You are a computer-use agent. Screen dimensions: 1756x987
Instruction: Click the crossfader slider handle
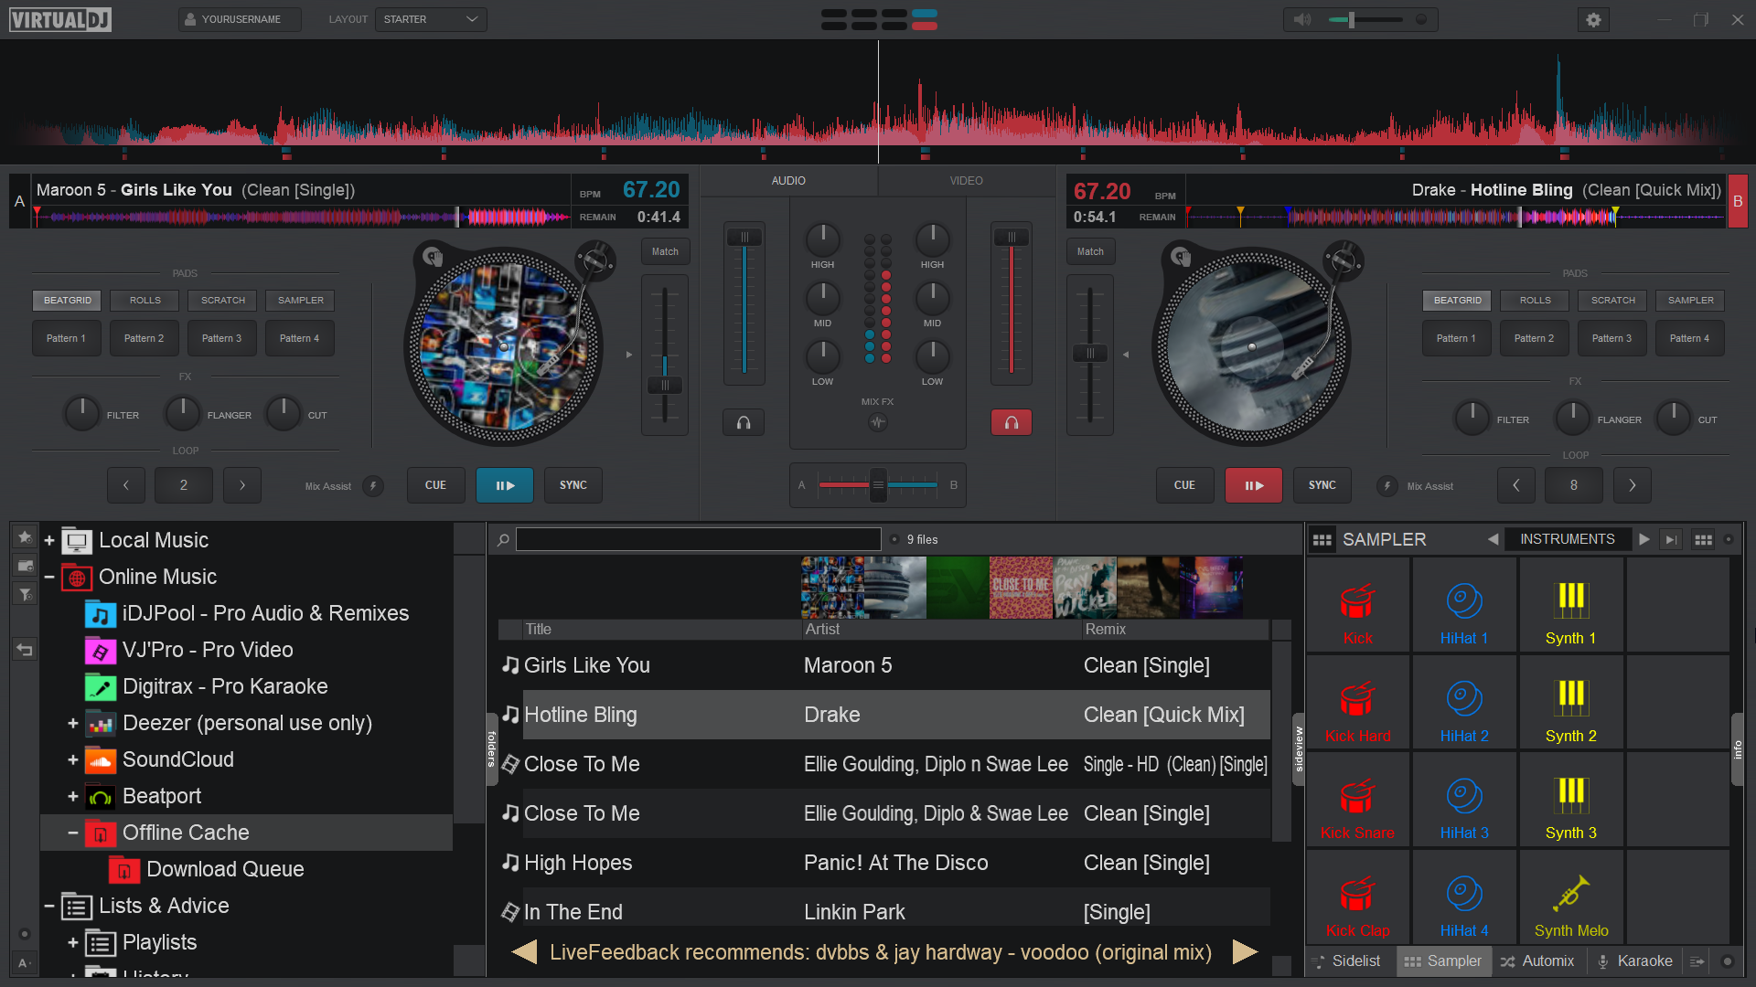877,485
